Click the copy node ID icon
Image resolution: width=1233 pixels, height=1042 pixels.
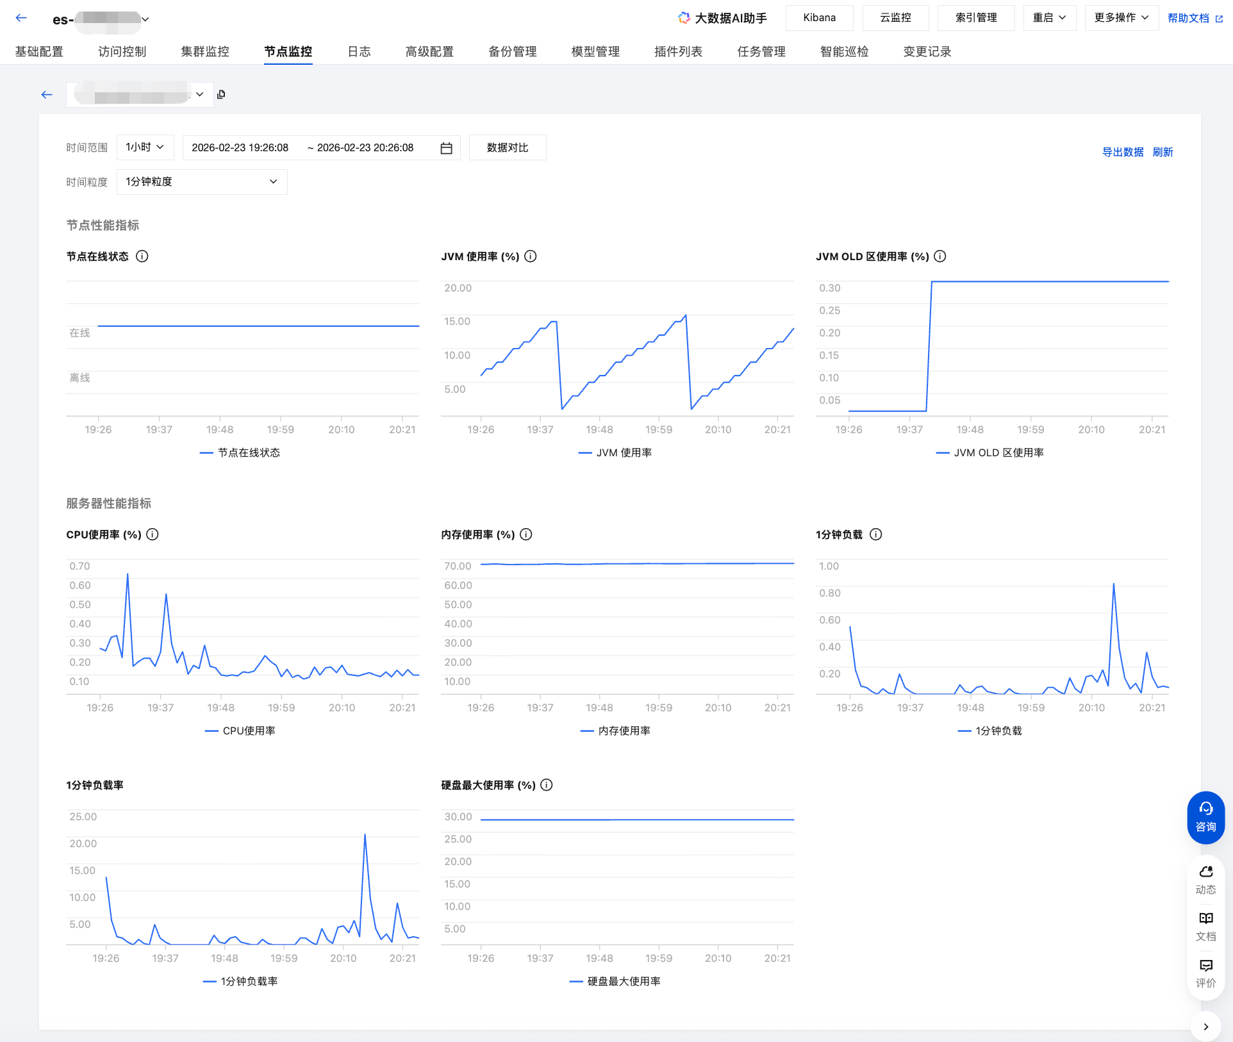pyautogui.click(x=221, y=95)
